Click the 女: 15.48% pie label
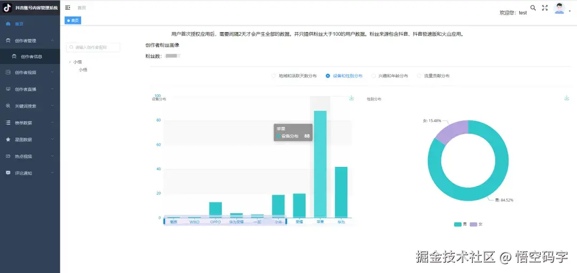577x273 pixels. coord(432,121)
